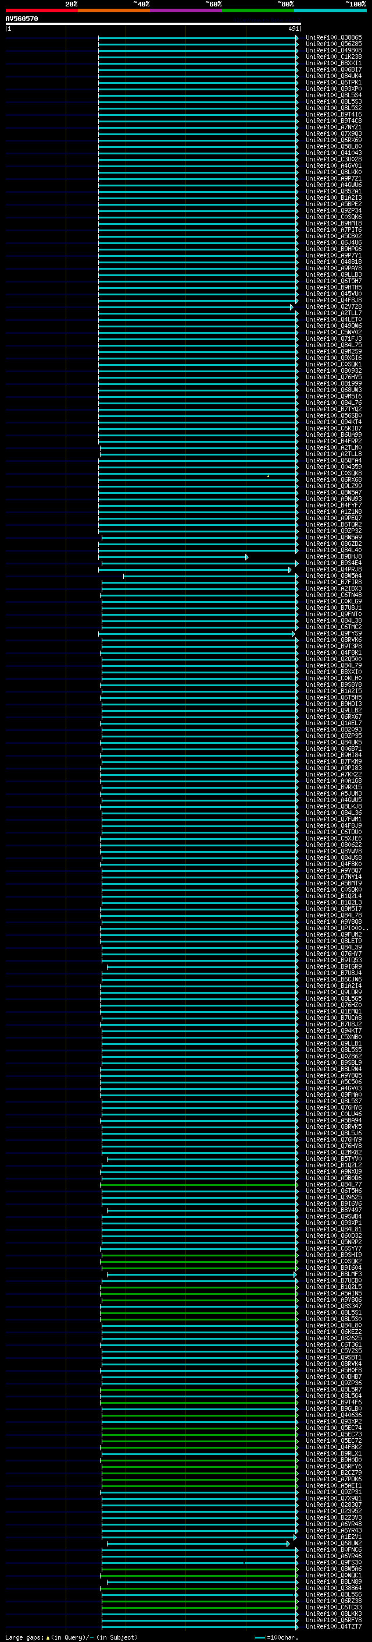372x1642 pixels.
Task: Click the green alignment bar for UniRef100_B9SHI9
Action: [199, 1255]
